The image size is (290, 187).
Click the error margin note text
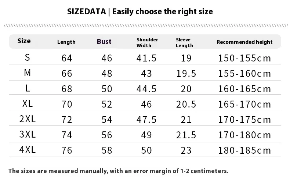click(118, 171)
